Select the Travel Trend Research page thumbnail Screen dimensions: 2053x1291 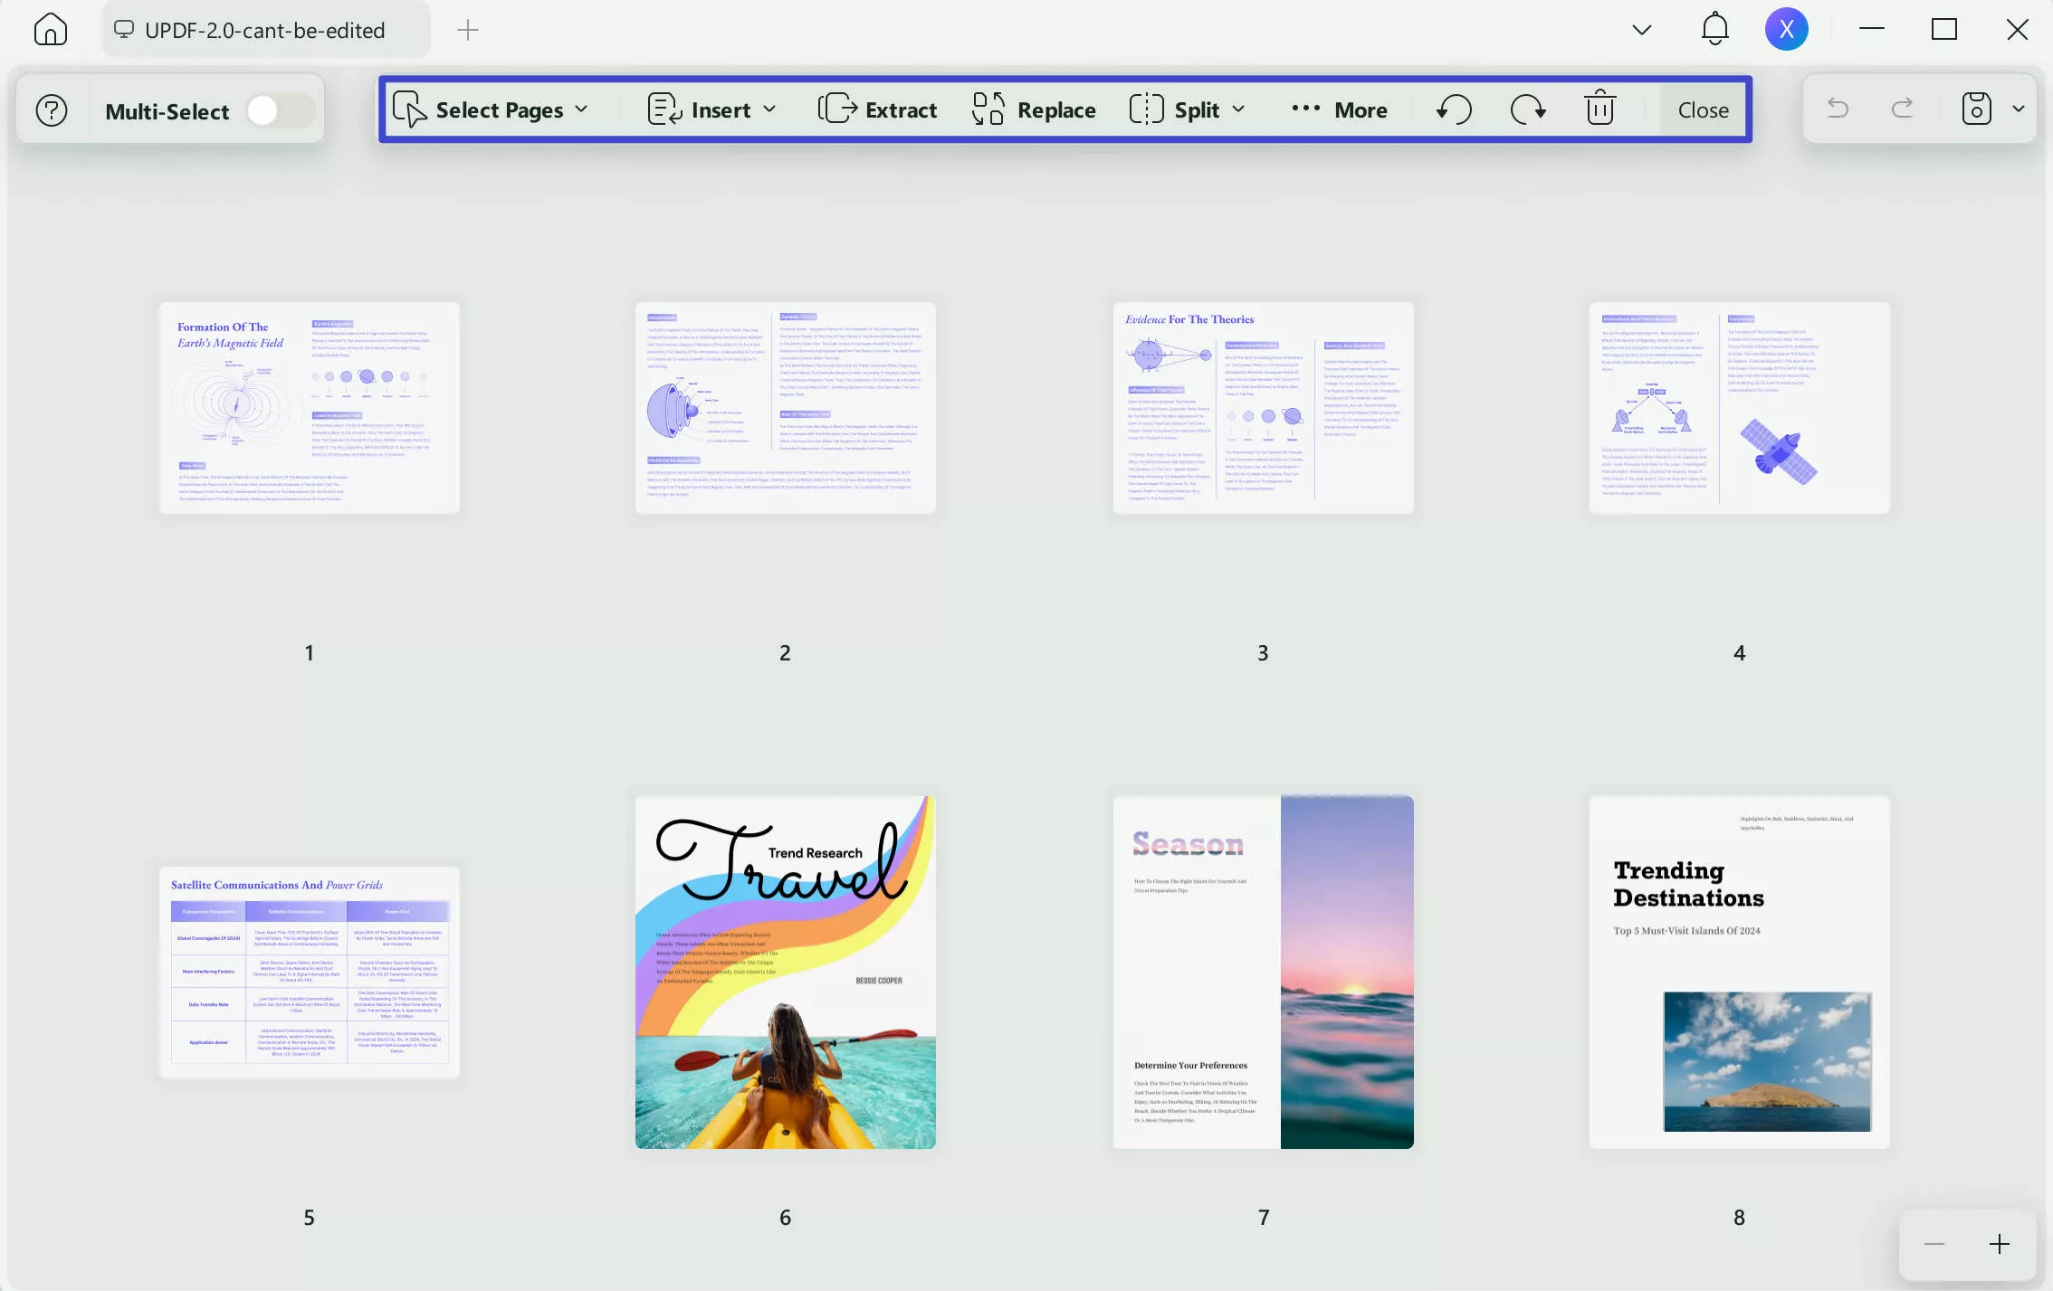[784, 971]
